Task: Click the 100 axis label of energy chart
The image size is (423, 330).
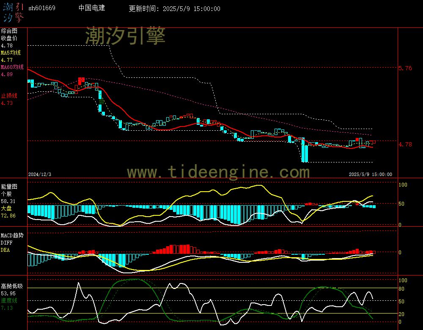Action: click(x=403, y=185)
